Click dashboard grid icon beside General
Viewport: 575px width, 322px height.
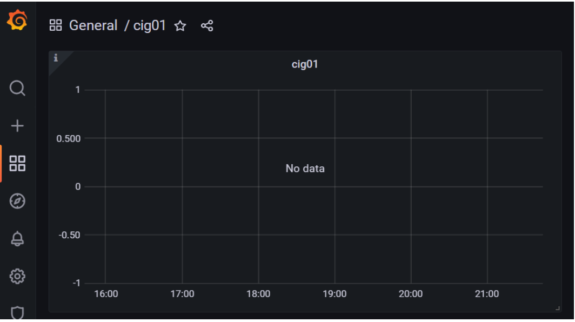(x=56, y=25)
